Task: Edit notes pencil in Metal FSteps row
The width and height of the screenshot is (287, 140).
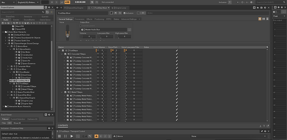Action: coord(177,92)
